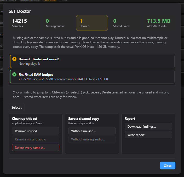Screen dimensions: 184x177
Task: Click the Report section heading
Action: pyautogui.click(x=130, y=119)
